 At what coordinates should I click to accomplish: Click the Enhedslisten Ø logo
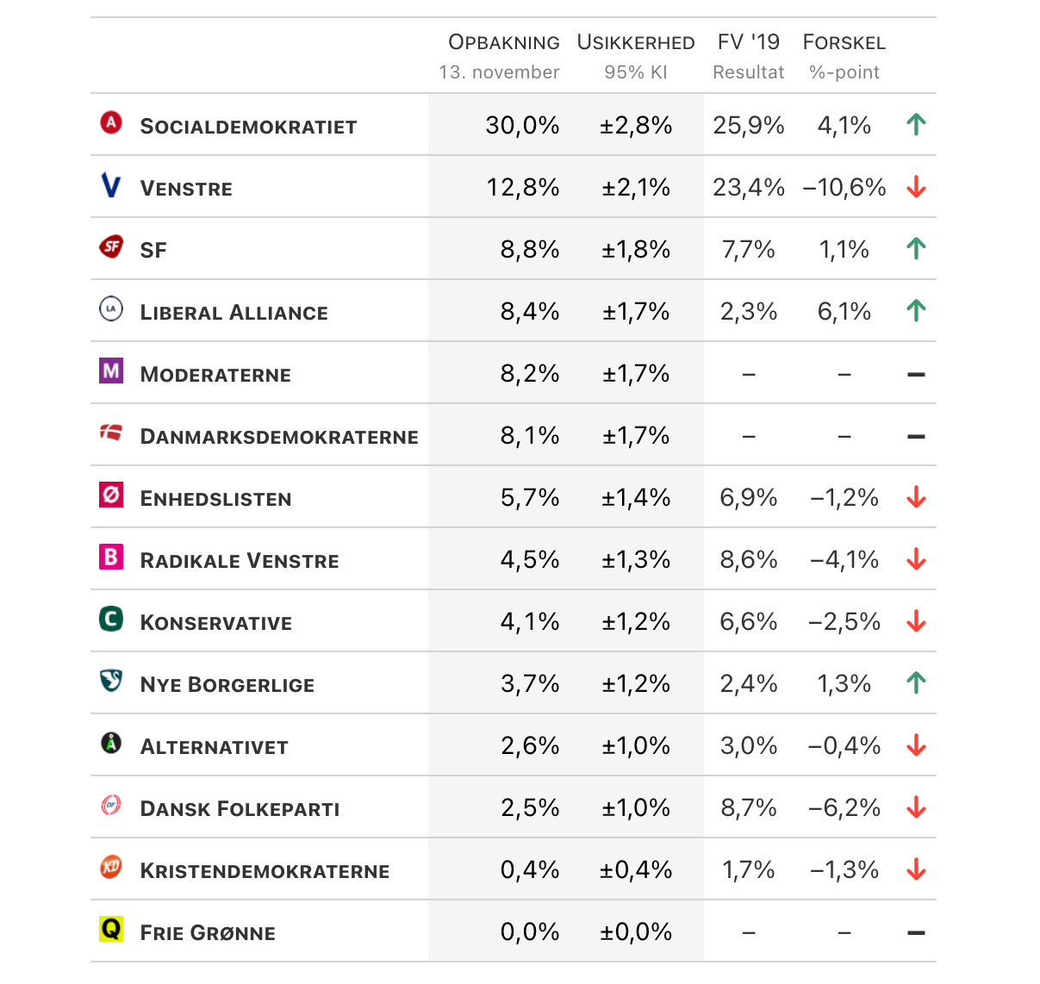click(x=111, y=495)
